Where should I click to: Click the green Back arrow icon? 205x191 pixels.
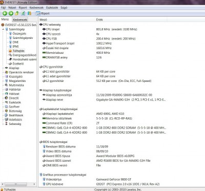5,13
